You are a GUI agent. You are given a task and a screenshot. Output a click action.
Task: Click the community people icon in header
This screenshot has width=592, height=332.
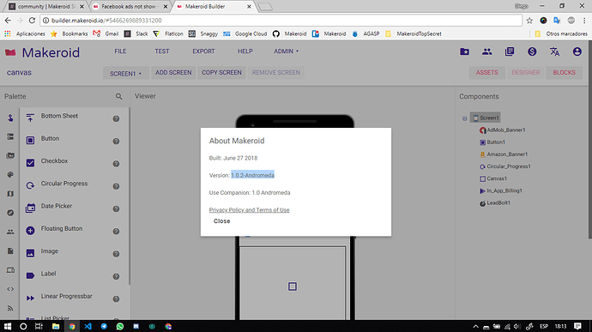487,51
